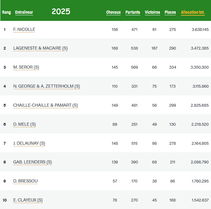Screen dimensions: 211x209
Task: Sort by Victoires column header
Action: point(152,12)
